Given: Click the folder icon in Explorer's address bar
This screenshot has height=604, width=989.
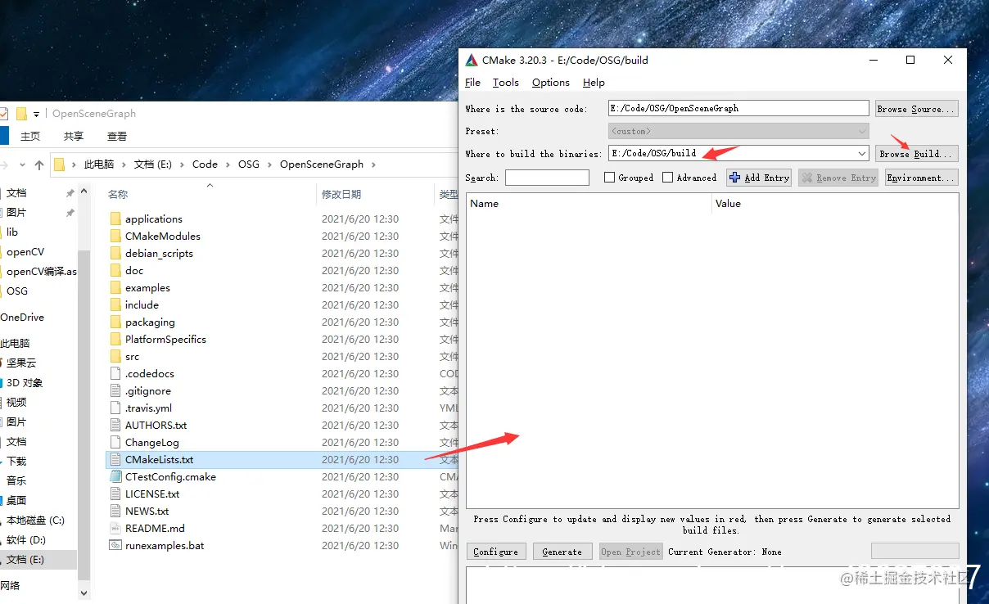Looking at the screenshot, I should coord(59,164).
